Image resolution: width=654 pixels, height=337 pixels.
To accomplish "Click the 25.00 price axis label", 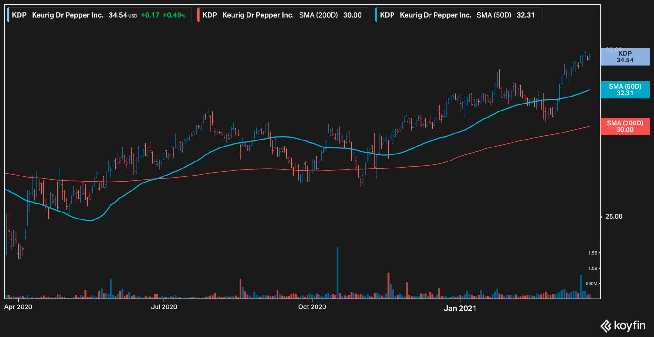I will coord(614,216).
